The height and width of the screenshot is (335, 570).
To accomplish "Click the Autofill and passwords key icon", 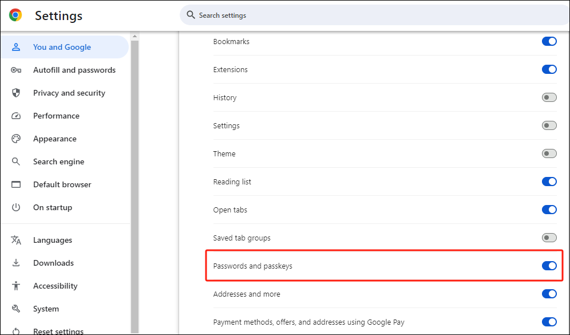I will [16, 70].
